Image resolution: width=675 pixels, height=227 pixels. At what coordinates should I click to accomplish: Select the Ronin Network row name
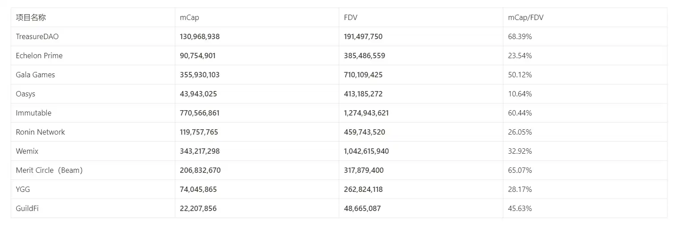tap(40, 132)
